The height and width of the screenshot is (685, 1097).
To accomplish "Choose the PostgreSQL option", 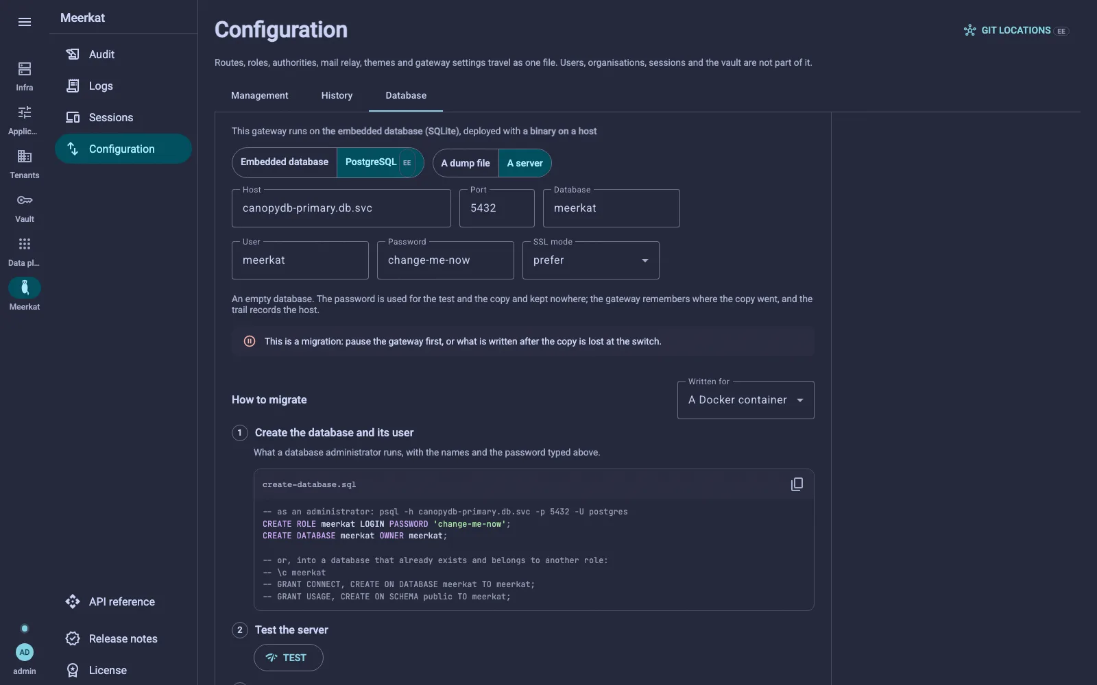I will [x=380, y=162].
